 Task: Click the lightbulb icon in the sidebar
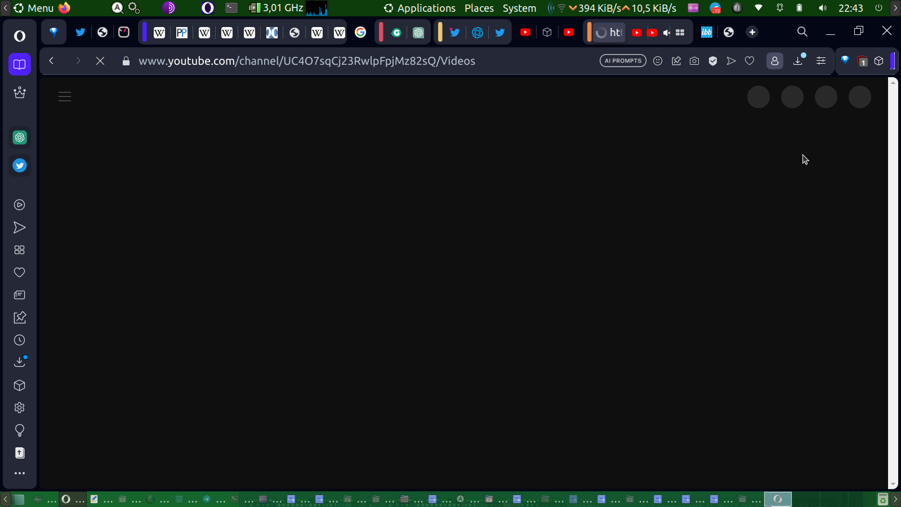tap(20, 431)
